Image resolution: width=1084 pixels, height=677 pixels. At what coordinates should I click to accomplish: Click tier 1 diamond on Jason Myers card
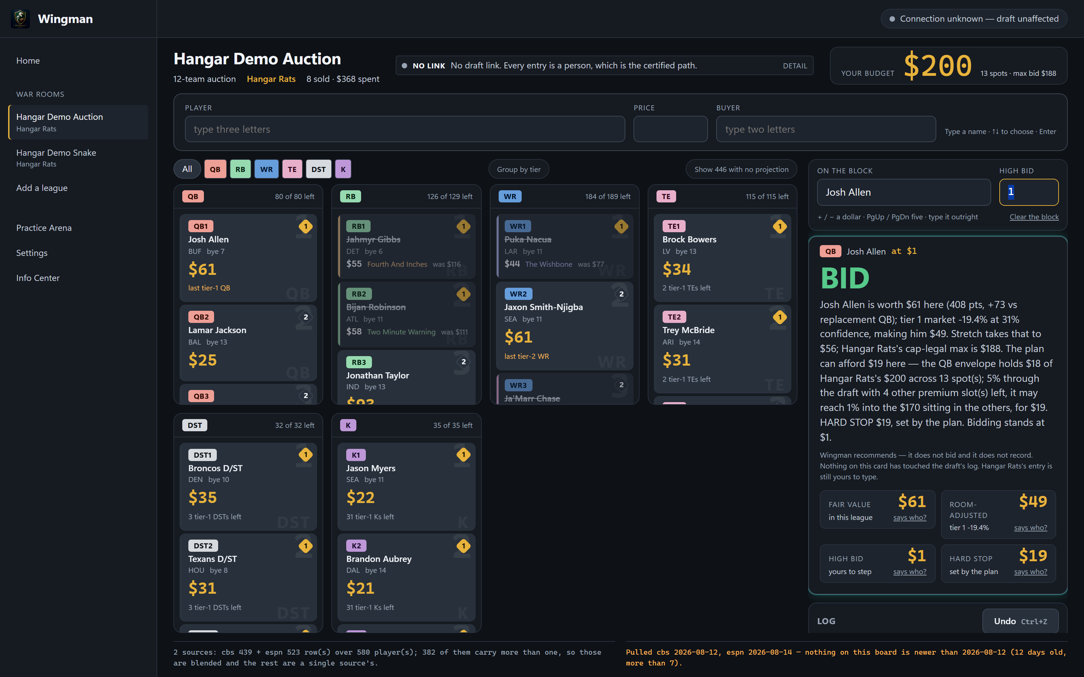click(464, 455)
